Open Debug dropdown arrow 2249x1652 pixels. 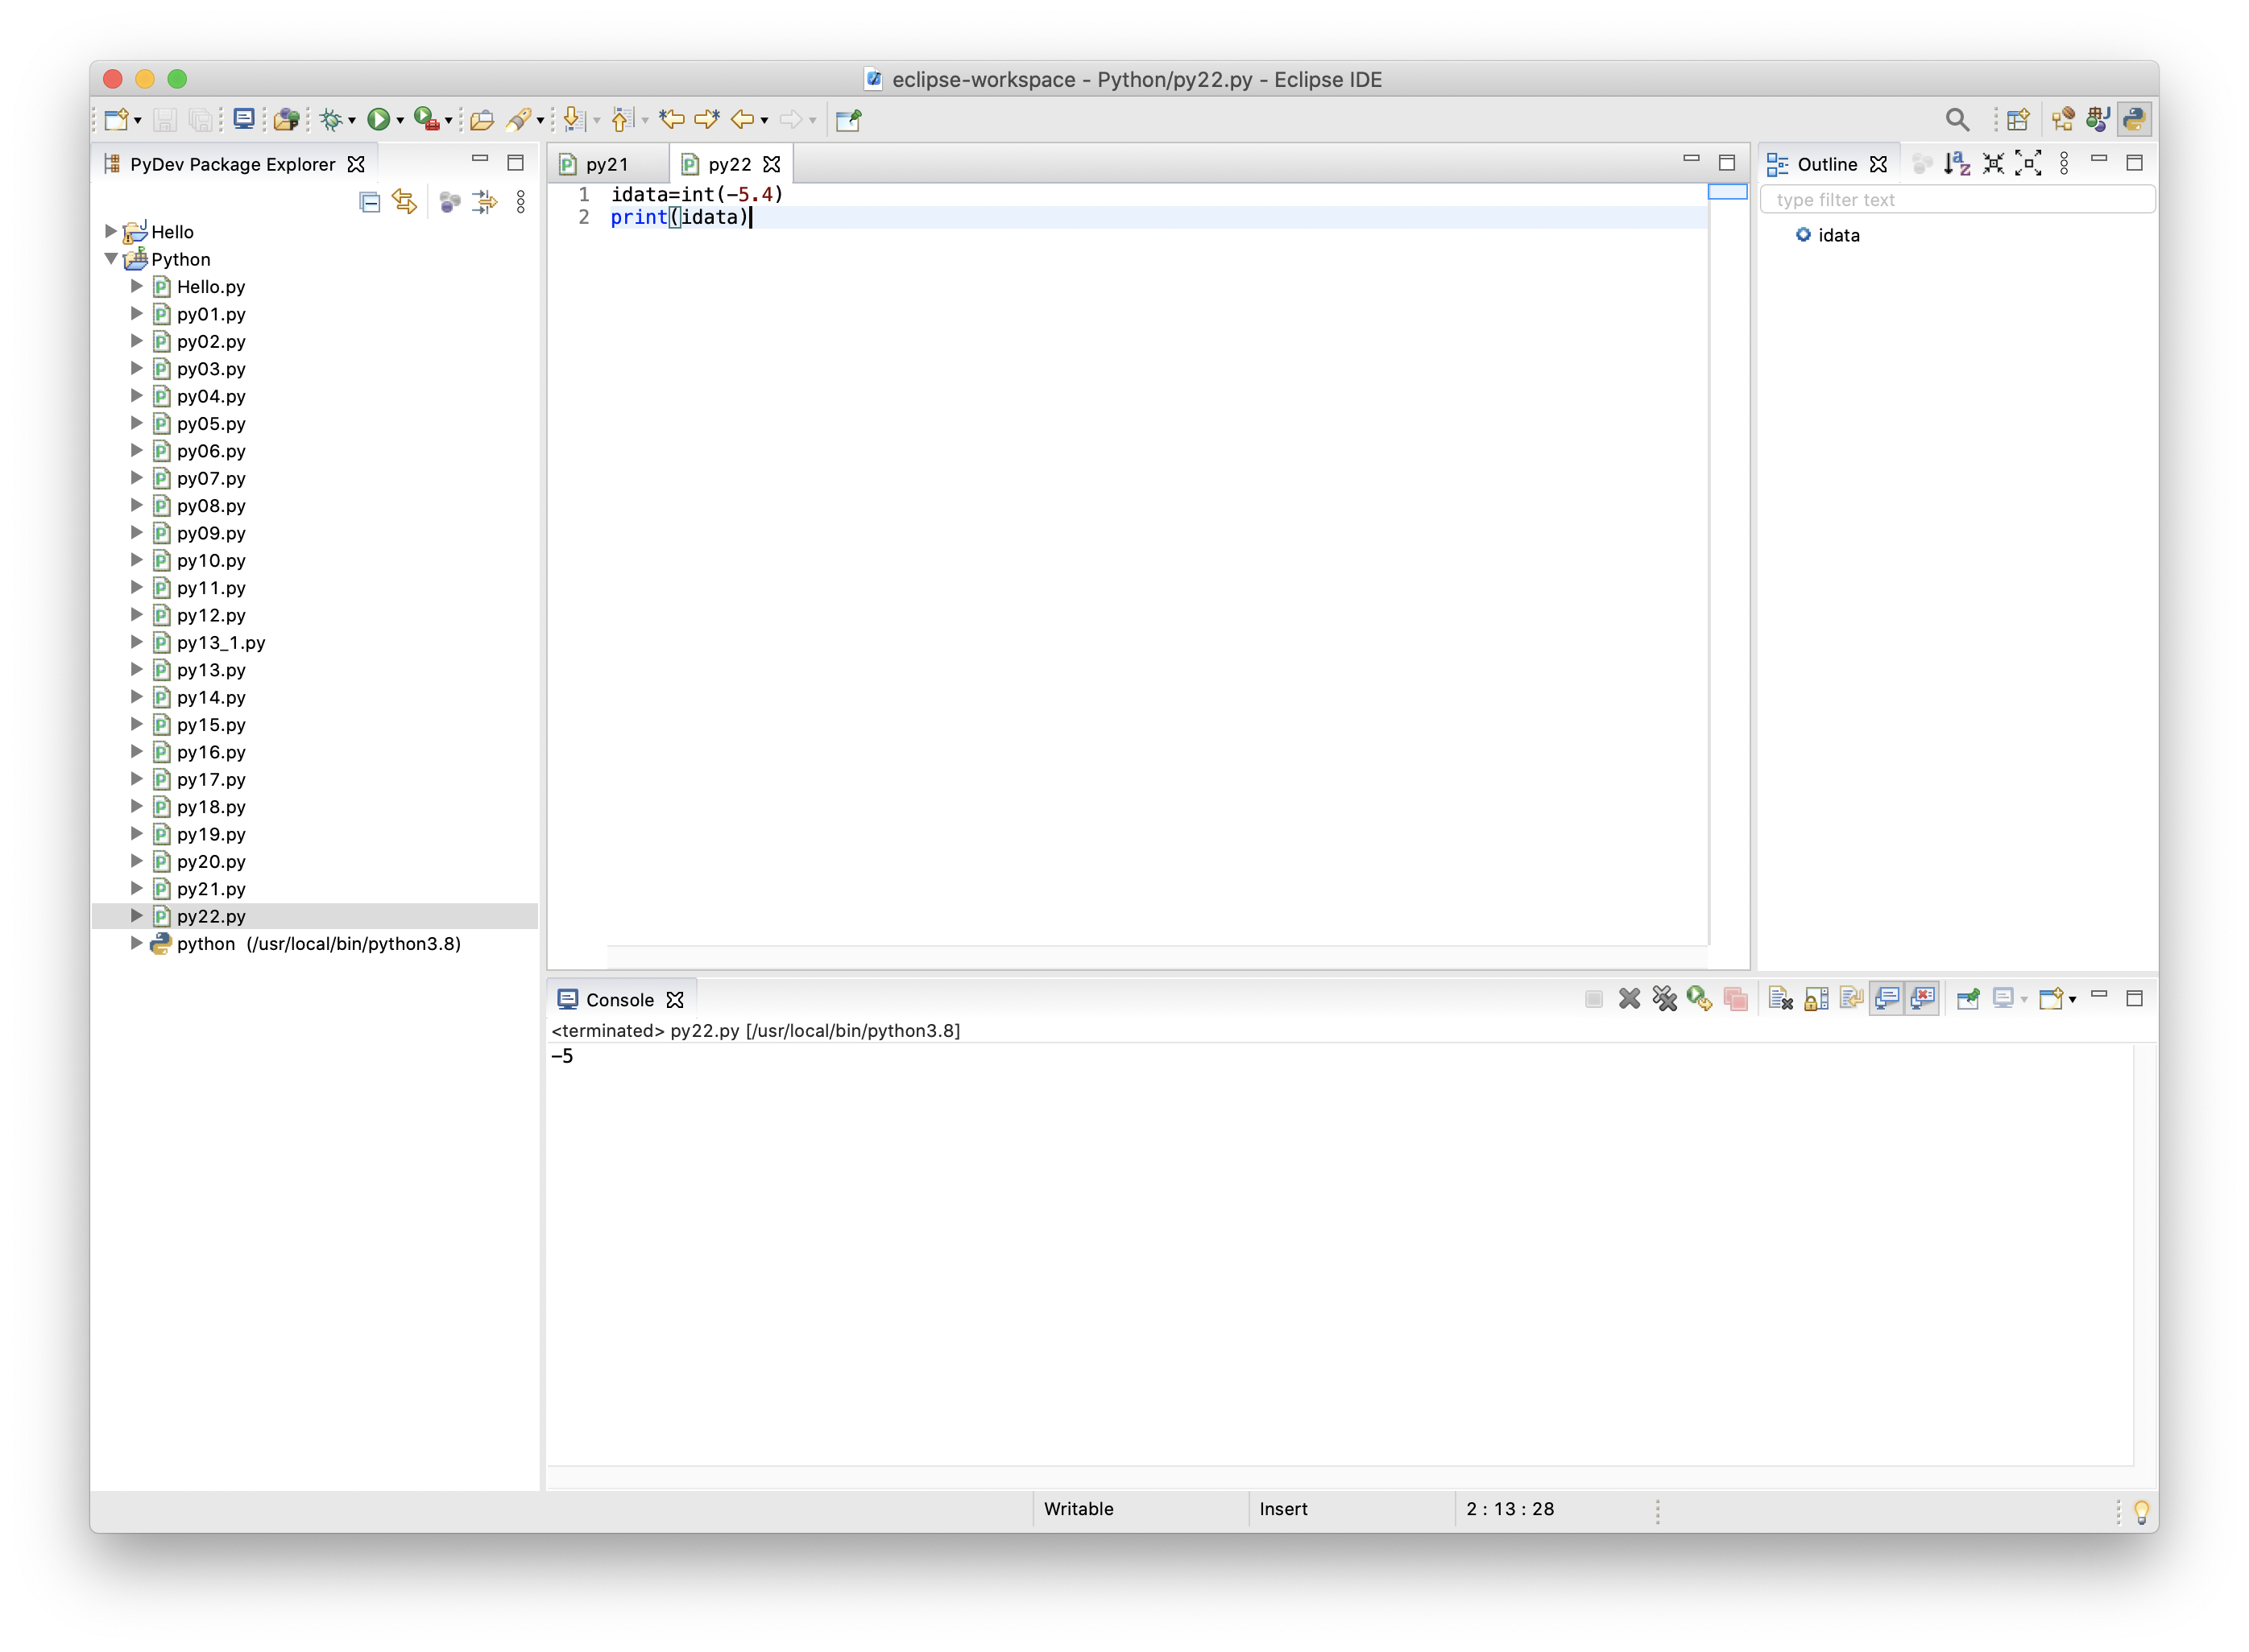[351, 121]
